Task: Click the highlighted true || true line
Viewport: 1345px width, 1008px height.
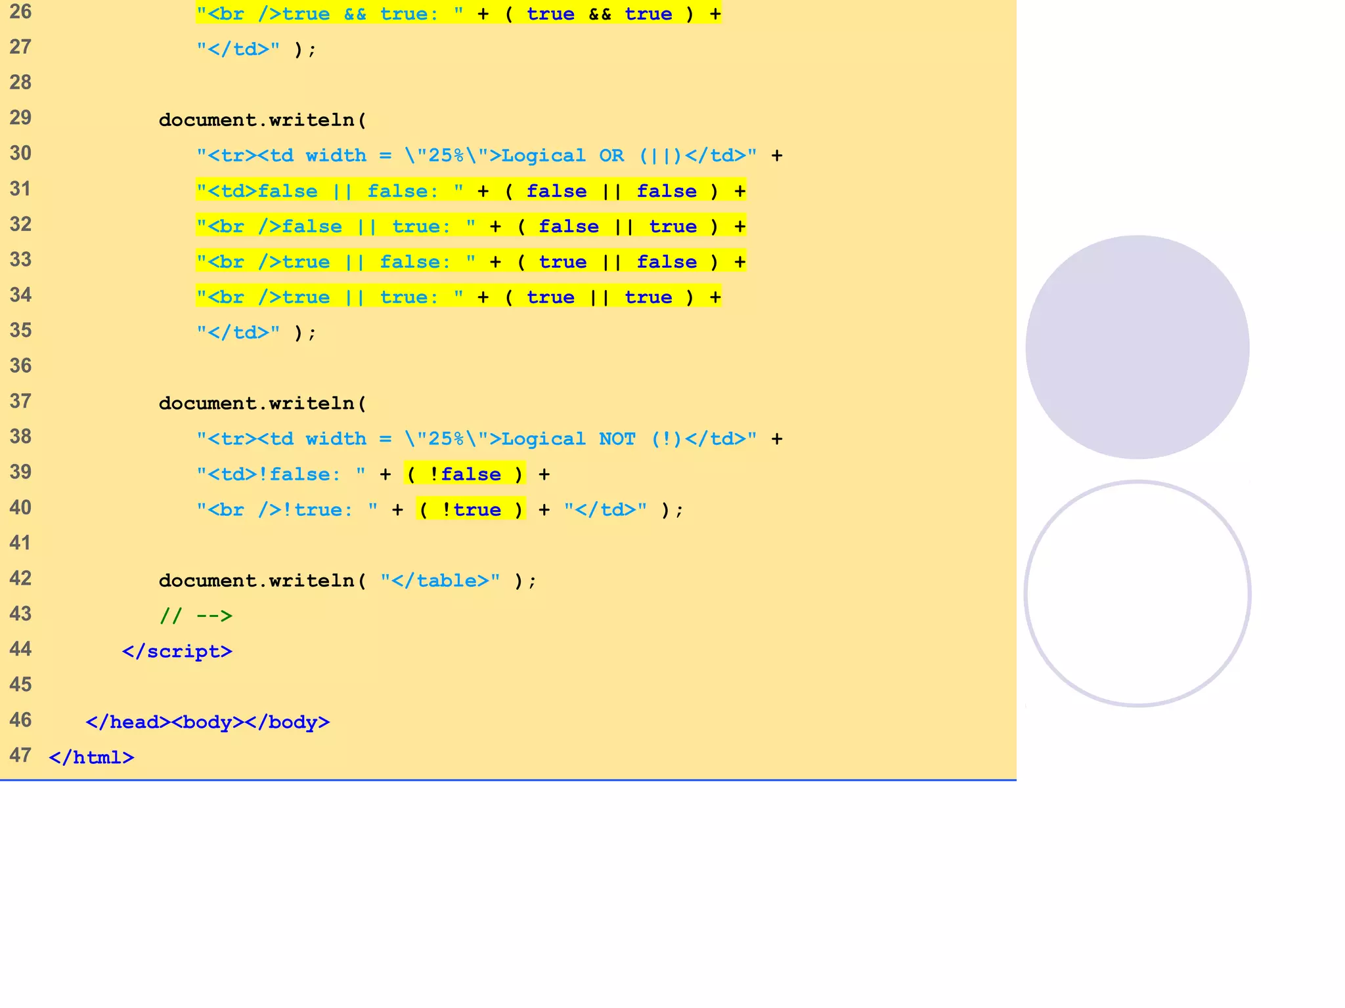Action: click(458, 297)
